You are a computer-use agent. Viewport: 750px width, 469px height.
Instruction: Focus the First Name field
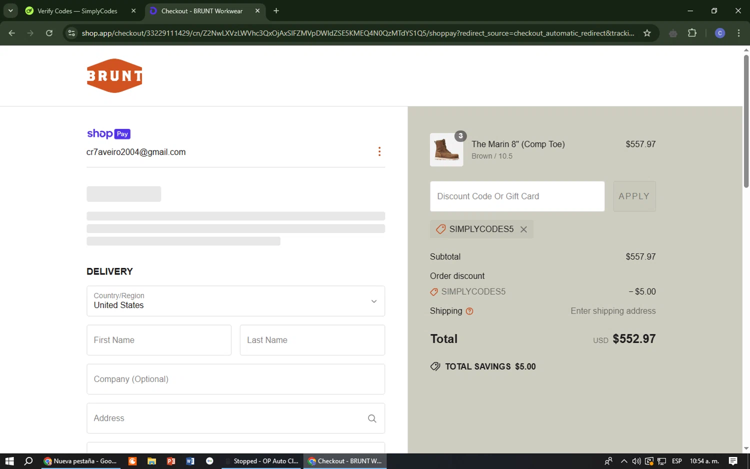[159, 340]
